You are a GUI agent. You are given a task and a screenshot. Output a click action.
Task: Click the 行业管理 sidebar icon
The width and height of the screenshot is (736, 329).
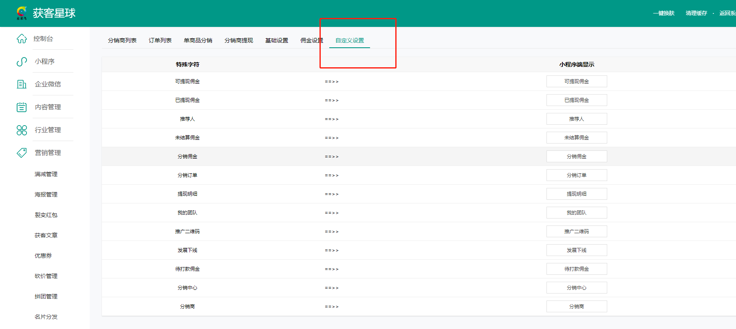pos(22,130)
